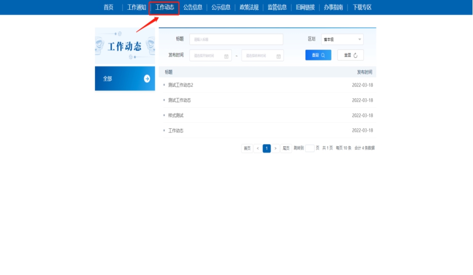Click the arrow icon beside 全部
Screen dimensions: 473x275
click(147, 79)
